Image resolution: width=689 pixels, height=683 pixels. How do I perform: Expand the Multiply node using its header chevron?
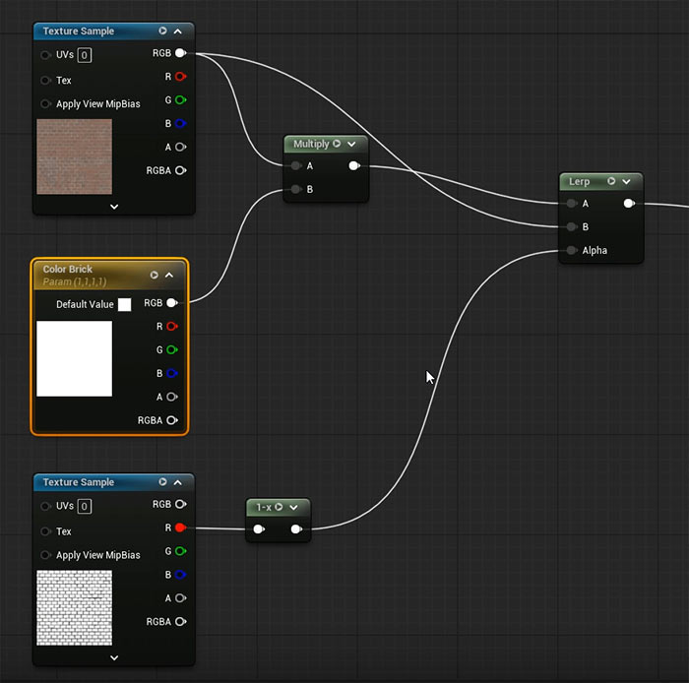point(351,144)
